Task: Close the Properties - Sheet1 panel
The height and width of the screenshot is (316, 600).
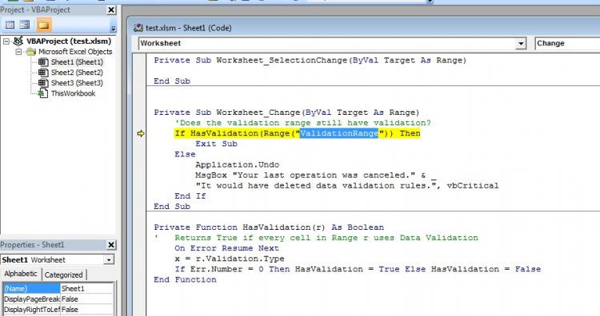Action: pyautogui.click(x=111, y=245)
